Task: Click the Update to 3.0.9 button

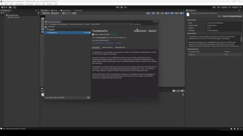Action: coord(140,31)
